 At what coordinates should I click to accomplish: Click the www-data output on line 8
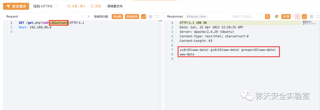point(187,54)
